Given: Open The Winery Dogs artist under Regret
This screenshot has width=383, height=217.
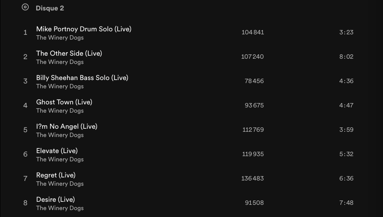Looking at the screenshot, I should (60, 184).
